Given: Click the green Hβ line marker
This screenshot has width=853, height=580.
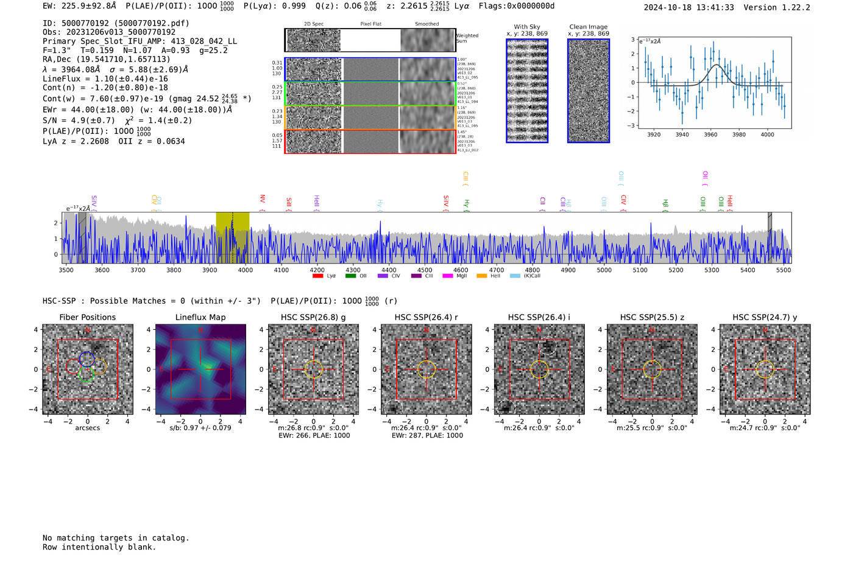Looking at the screenshot, I should (x=665, y=204).
